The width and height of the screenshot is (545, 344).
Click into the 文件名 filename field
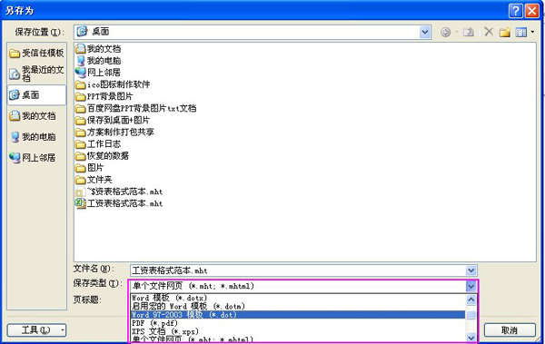point(298,270)
